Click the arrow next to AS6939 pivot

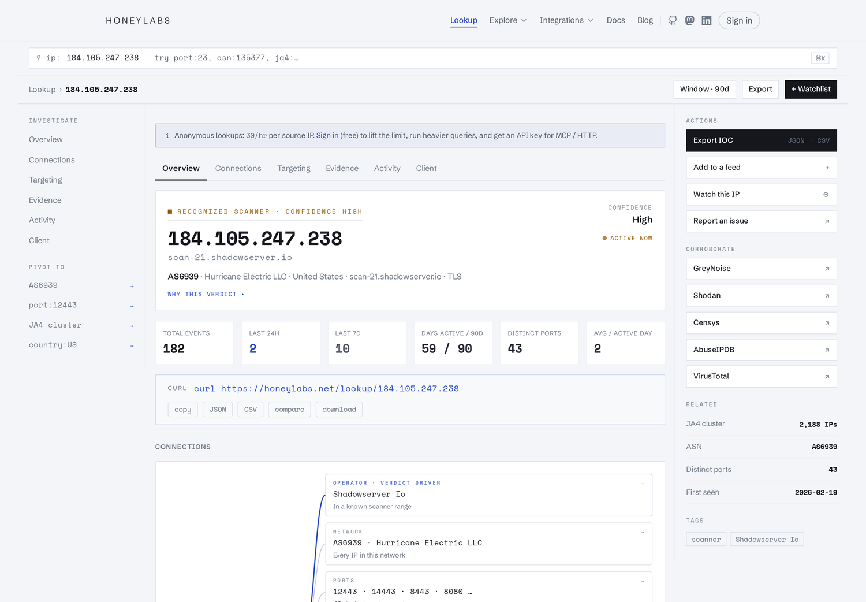pyautogui.click(x=132, y=286)
